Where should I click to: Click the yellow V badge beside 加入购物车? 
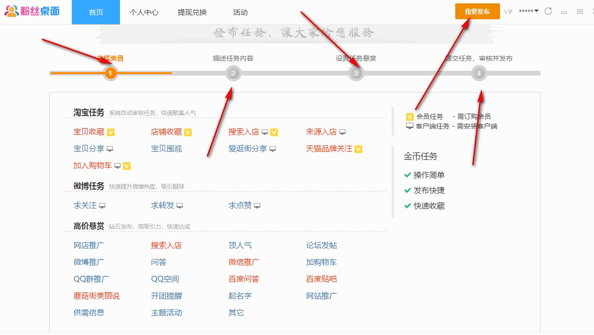(x=127, y=166)
